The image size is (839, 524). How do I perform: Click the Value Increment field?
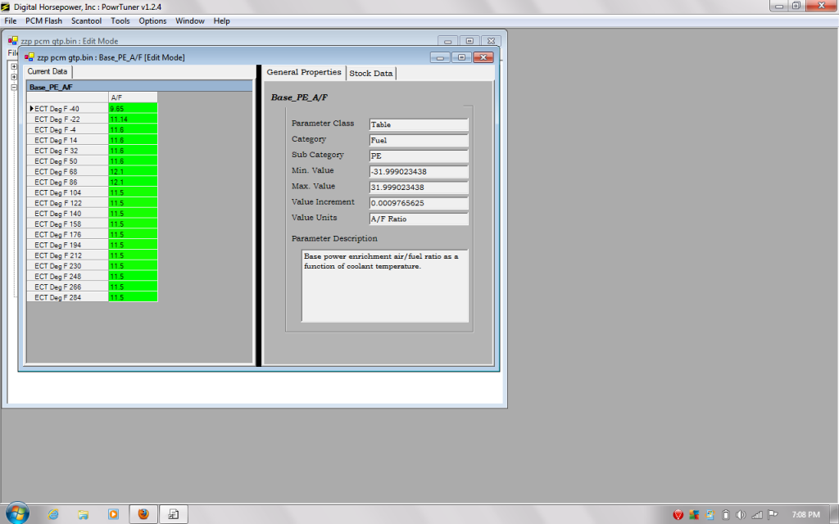(419, 203)
